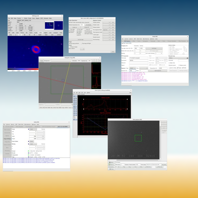
Task: Stop playback in Video playback window
Action: (x=129, y=167)
